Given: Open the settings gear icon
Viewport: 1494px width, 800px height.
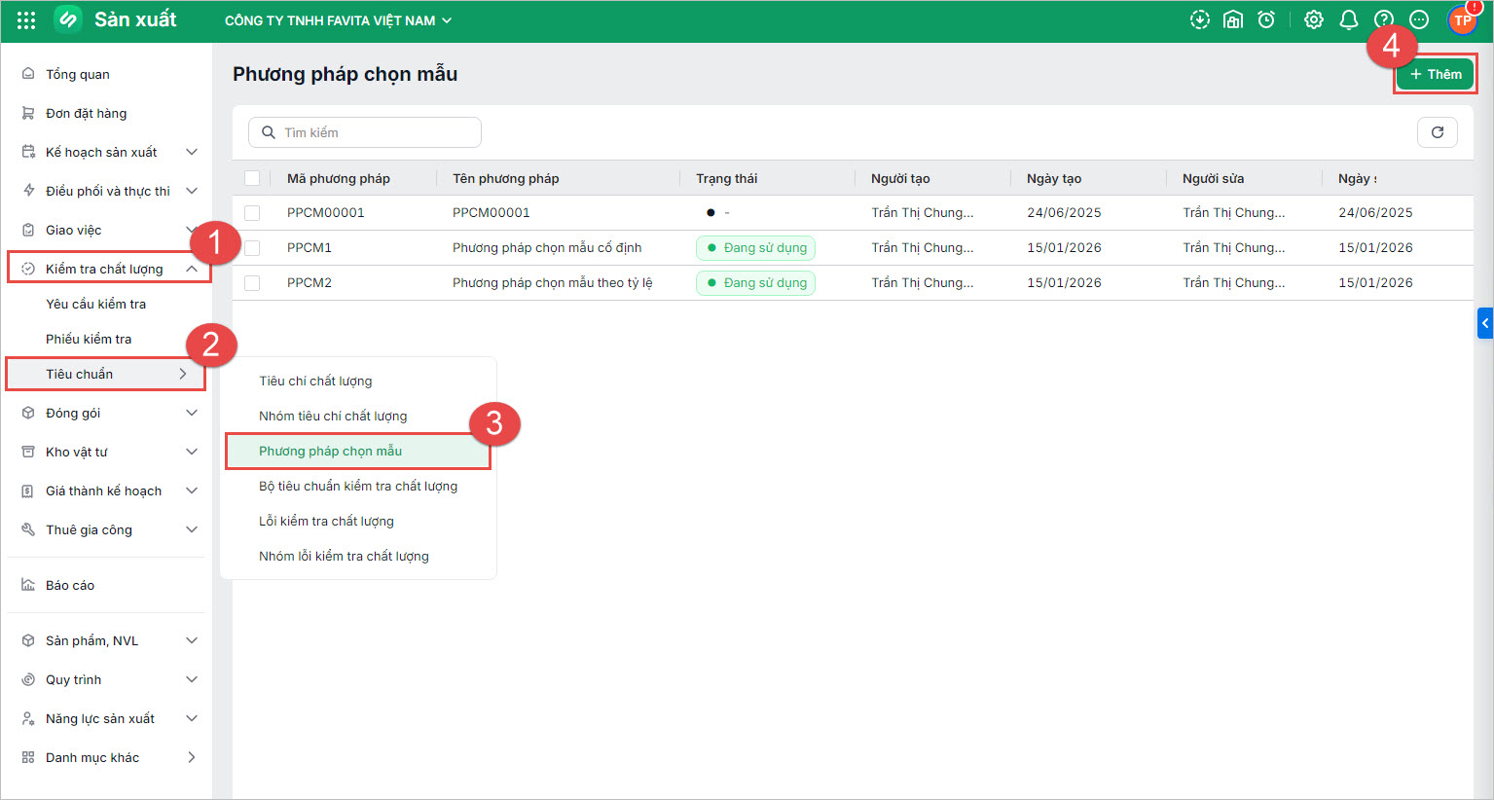Looking at the screenshot, I should [x=1314, y=19].
